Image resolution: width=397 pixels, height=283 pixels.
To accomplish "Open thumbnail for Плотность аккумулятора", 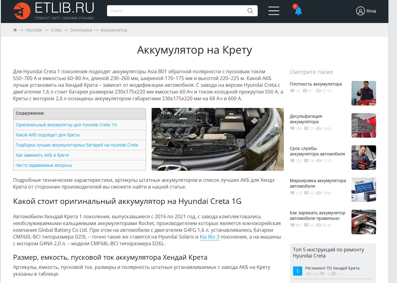I will (364, 93).
